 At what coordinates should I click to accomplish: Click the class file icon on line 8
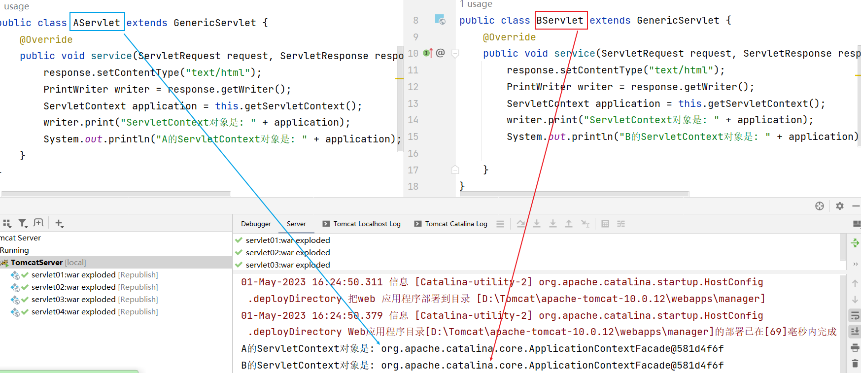pos(440,20)
